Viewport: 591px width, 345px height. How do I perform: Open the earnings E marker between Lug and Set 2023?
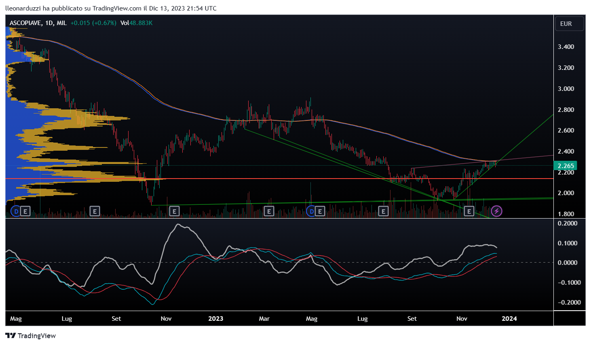point(383,211)
